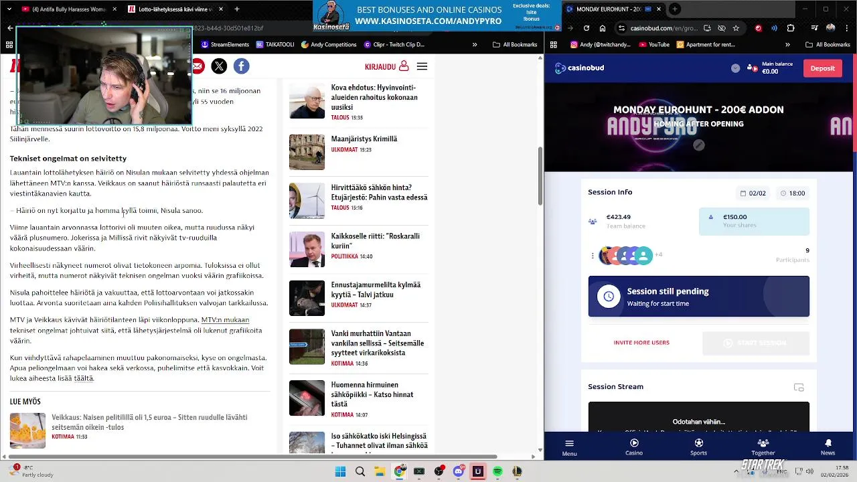This screenshot has width=857, height=482.
Task: Open the three-dot Chrome menu in right browser
Action: tap(847, 28)
